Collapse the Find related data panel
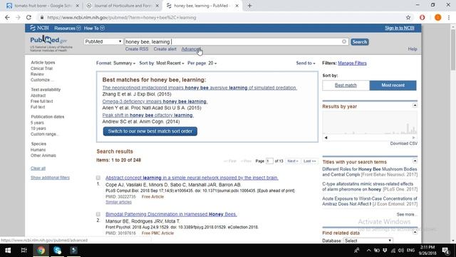The image size is (456, 257). [x=415, y=232]
